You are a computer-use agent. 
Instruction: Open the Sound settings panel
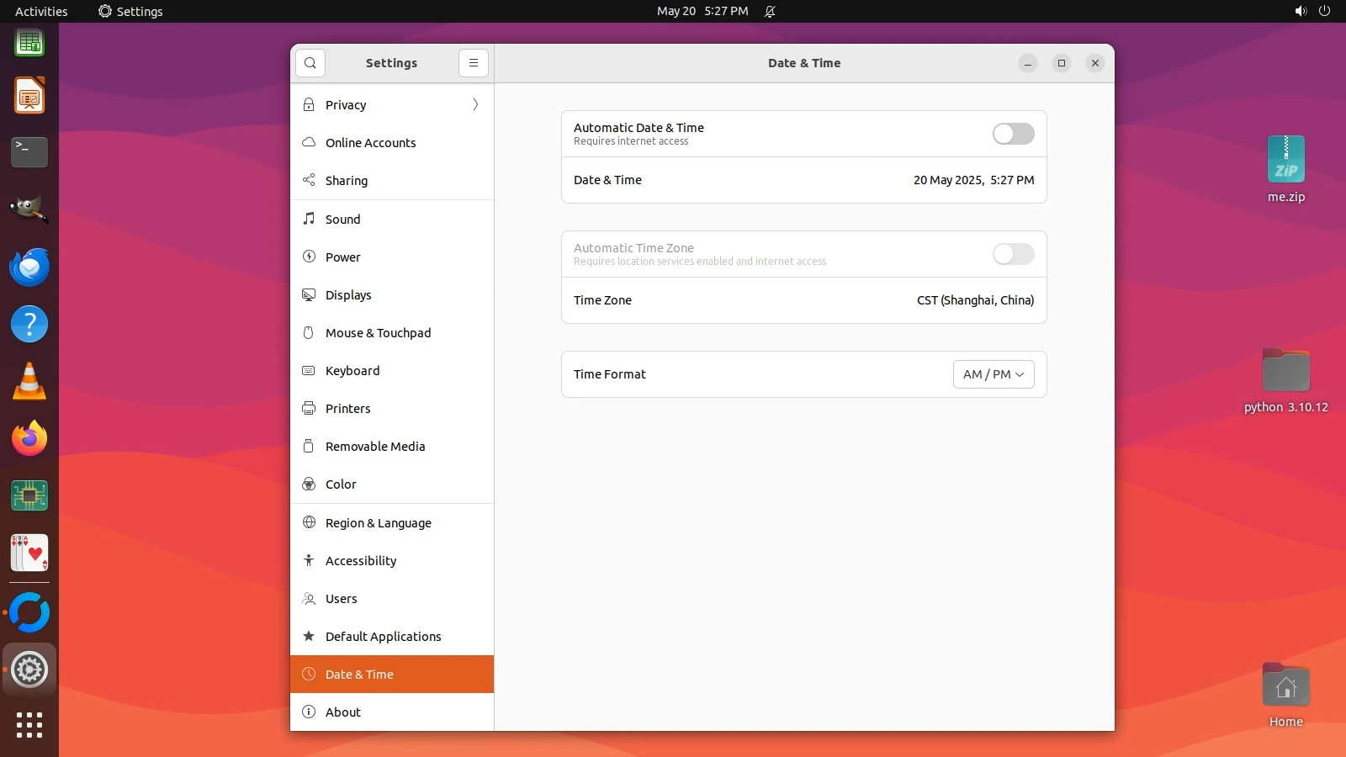342,220
